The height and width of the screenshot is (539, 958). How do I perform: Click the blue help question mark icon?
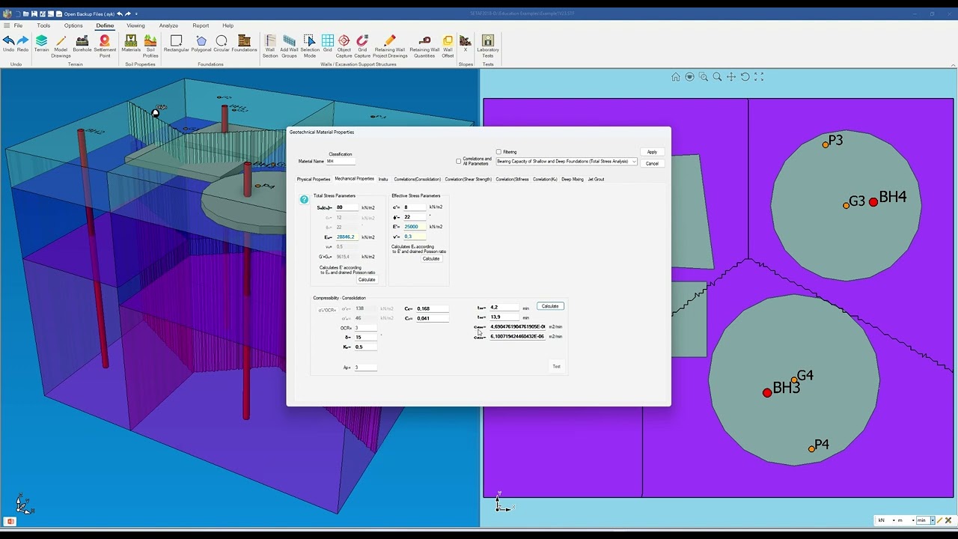pyautogui.click(x=304, y=199)
